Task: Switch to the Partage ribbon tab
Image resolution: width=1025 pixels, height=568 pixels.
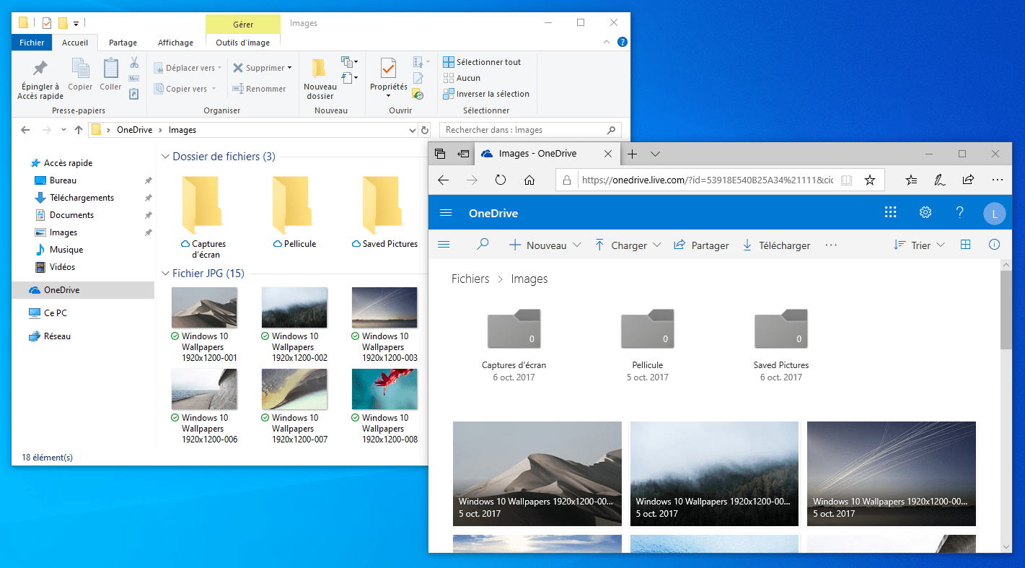Action: (x=123, y=43)
